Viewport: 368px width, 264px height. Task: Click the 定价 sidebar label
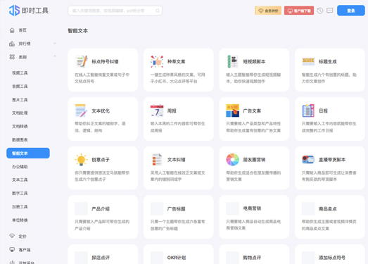point(23,237)
